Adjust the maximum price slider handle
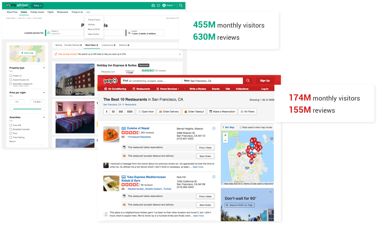The image size is (378, 225). pyautogui.click(x=43, y=109)
